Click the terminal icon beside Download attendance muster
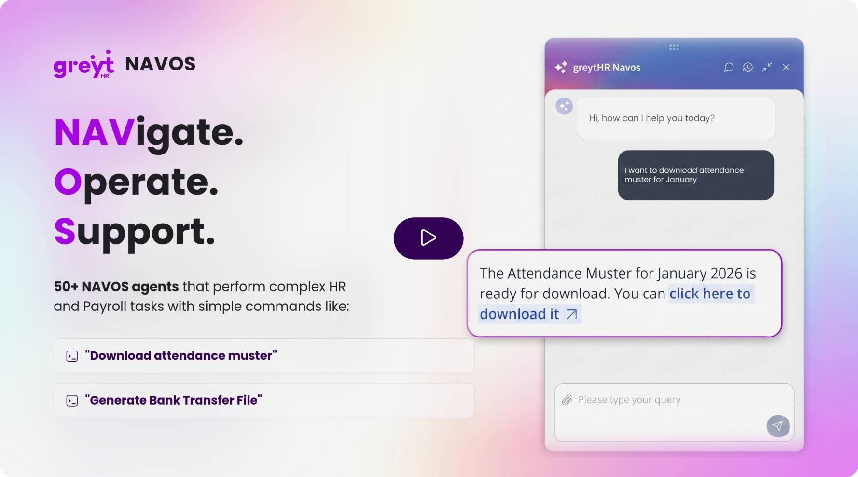 [x=72, y=356]
